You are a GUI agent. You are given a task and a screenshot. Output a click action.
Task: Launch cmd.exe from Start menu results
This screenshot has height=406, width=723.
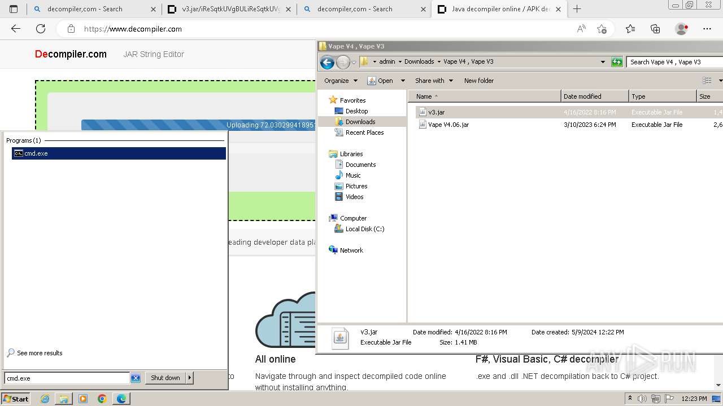[x=119, y=153]
